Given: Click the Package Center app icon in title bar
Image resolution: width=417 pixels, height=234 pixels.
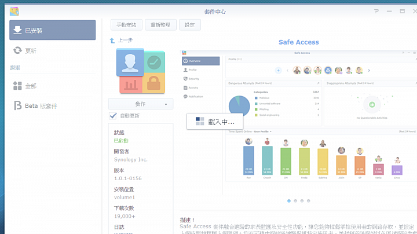Looking at the screenshot, I should pyautogui.click(x=14, y=12).
